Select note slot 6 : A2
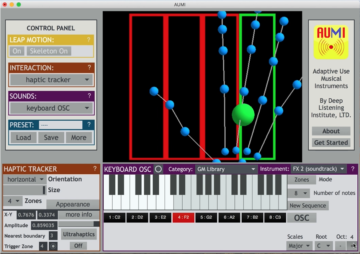The width and height of the screenshot is (360, 254). 229,218
